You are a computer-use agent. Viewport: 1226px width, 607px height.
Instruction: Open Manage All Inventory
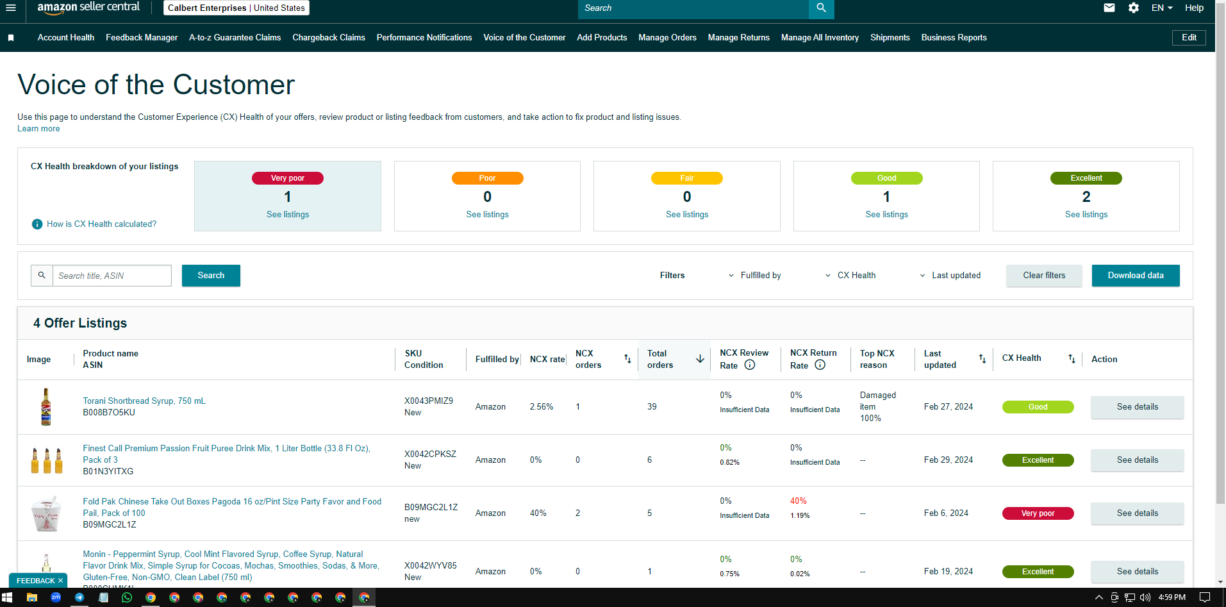pyautogui.click(x=820, y=38)
